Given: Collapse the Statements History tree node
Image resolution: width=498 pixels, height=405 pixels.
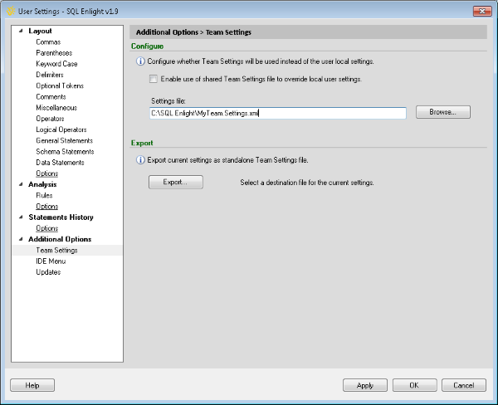Looking at the screenshot, I should [21, 217].
